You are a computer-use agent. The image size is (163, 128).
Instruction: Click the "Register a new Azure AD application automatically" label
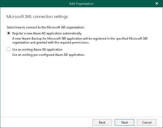click(47, 33)
